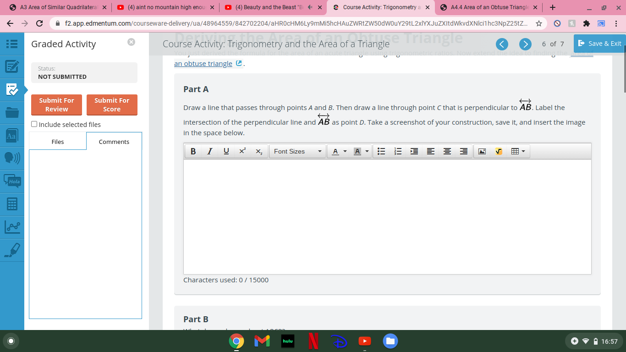Expand the table insertion dropdown
Viewport: 626px width, 352px height.
(x=524, y=151)
